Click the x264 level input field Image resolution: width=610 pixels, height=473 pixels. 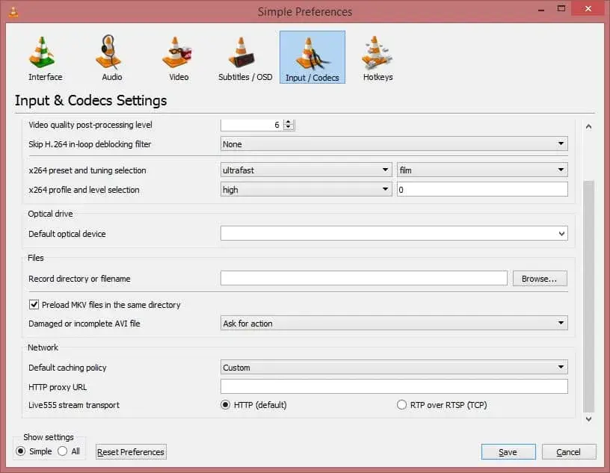tap(482, 190)
